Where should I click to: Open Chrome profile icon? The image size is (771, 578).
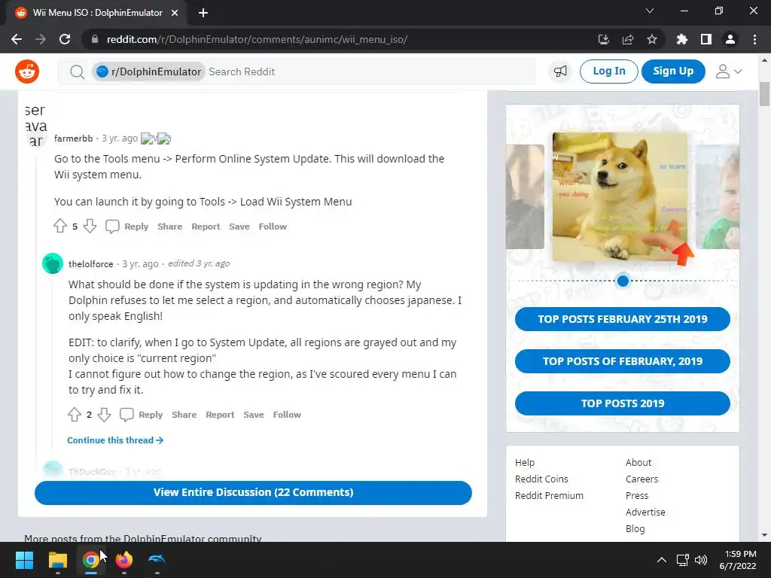point(730,39)
